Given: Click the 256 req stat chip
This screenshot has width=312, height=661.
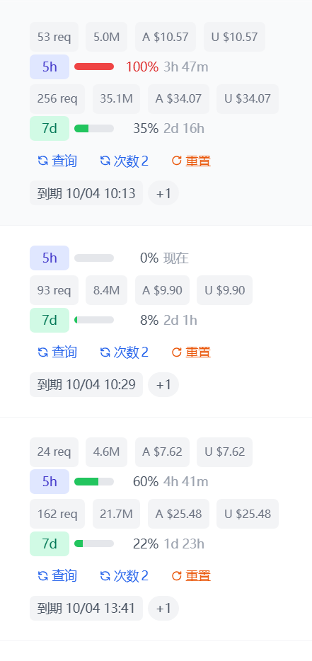Looking at the screenshot, I should pyautogui.click(x=57, y=99).
